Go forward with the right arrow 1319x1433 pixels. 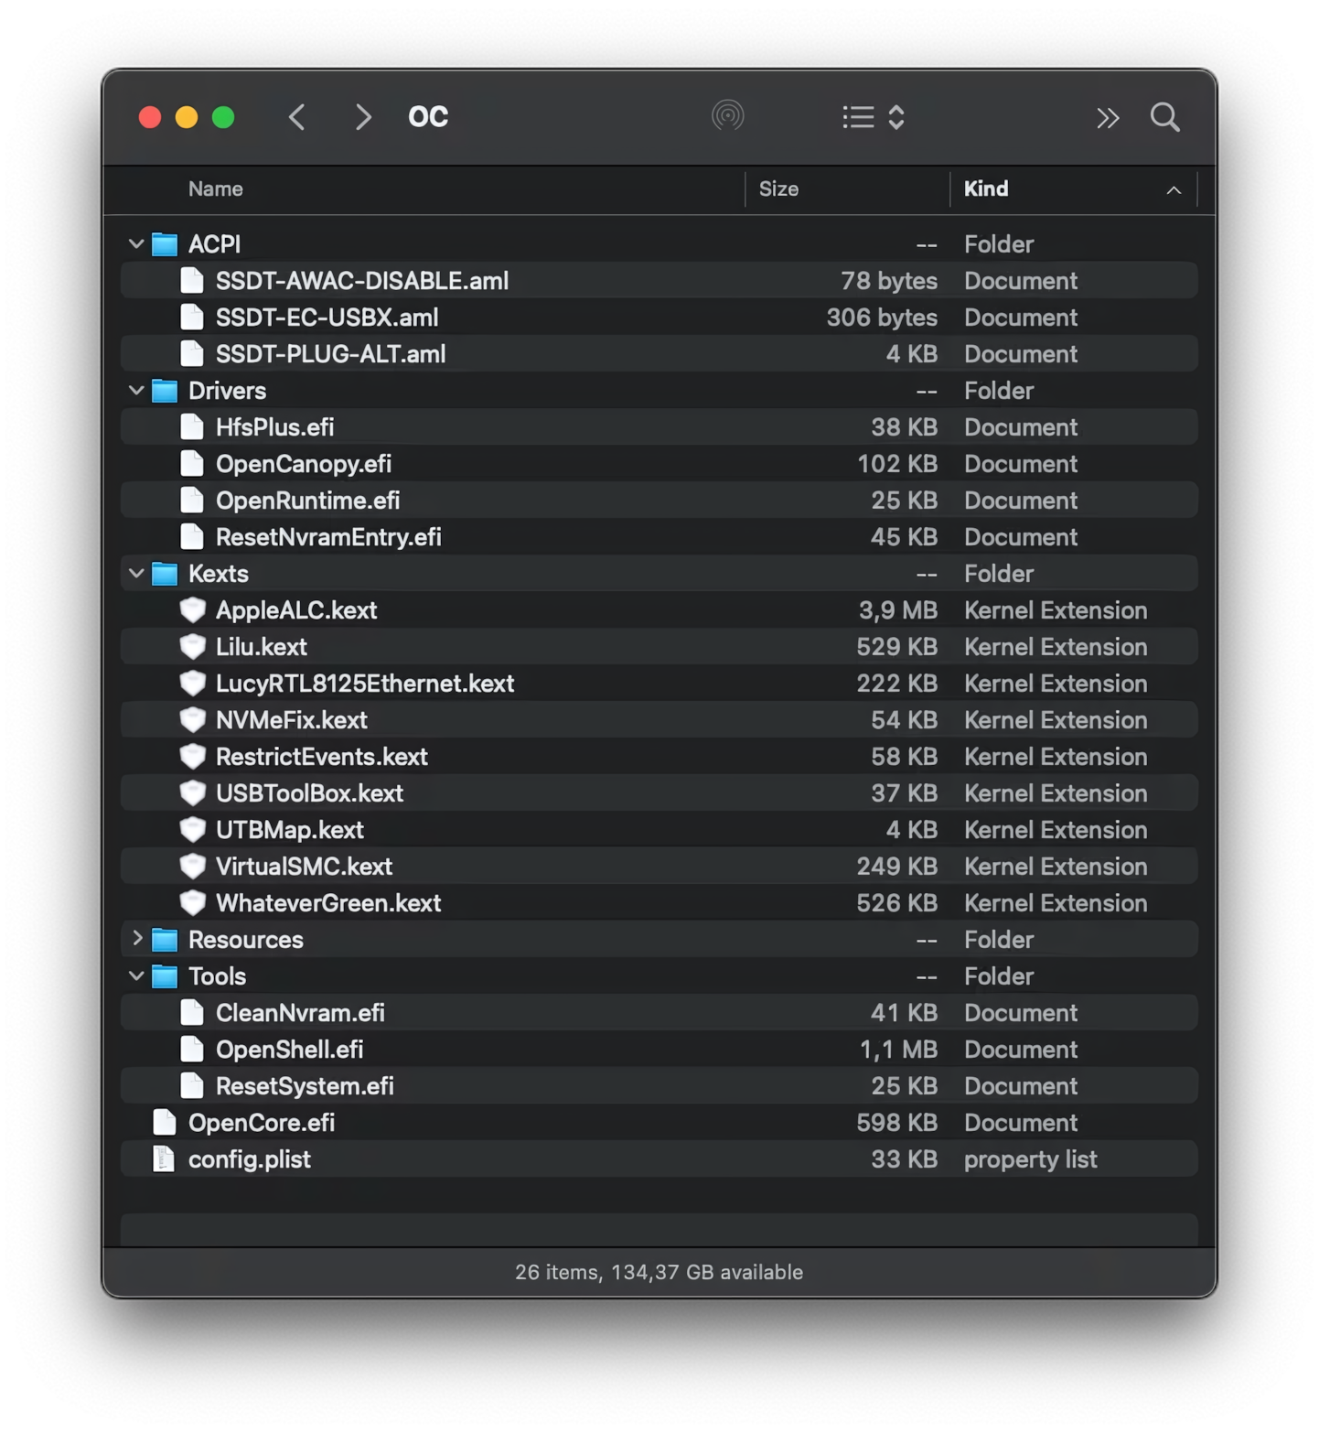pyautogui.click(x=363, y=117)
